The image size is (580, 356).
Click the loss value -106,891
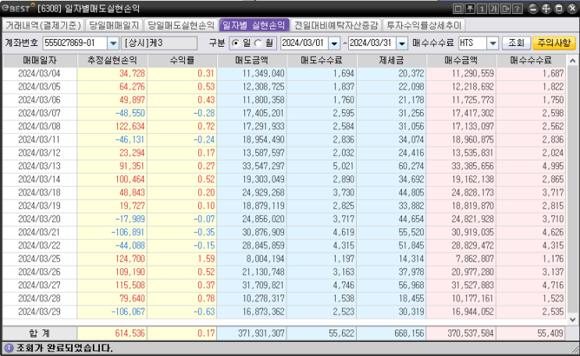(x=128, y=232)
